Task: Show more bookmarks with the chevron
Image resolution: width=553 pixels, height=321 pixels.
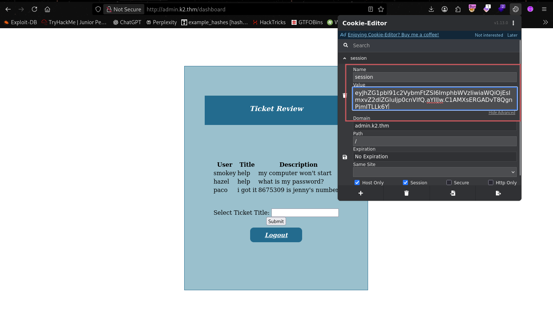Action: tap(545, 22)
